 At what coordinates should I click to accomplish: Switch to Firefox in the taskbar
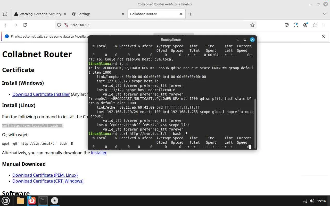pos(32,201)
